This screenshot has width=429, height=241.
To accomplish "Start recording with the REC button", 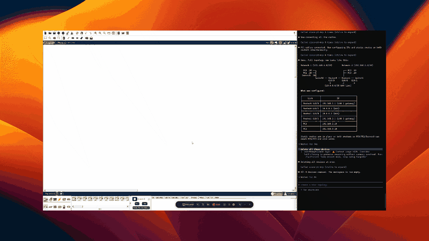I will [x=216, y=205].
